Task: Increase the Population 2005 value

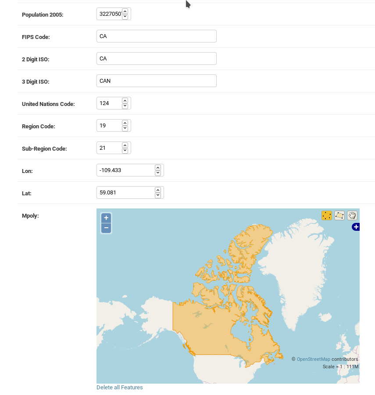Action: (x=125, y=11)
